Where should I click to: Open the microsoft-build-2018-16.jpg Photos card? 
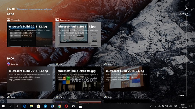[78, 35]
